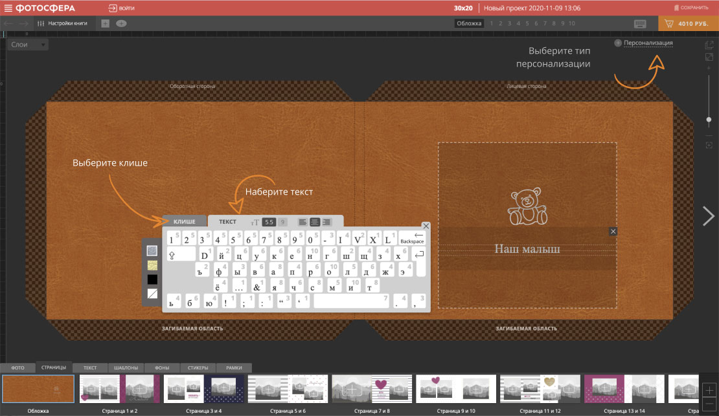Click the СОХРАНИТЬ save button
Screen dimensions: 719x416
click(x=691, y=8)
